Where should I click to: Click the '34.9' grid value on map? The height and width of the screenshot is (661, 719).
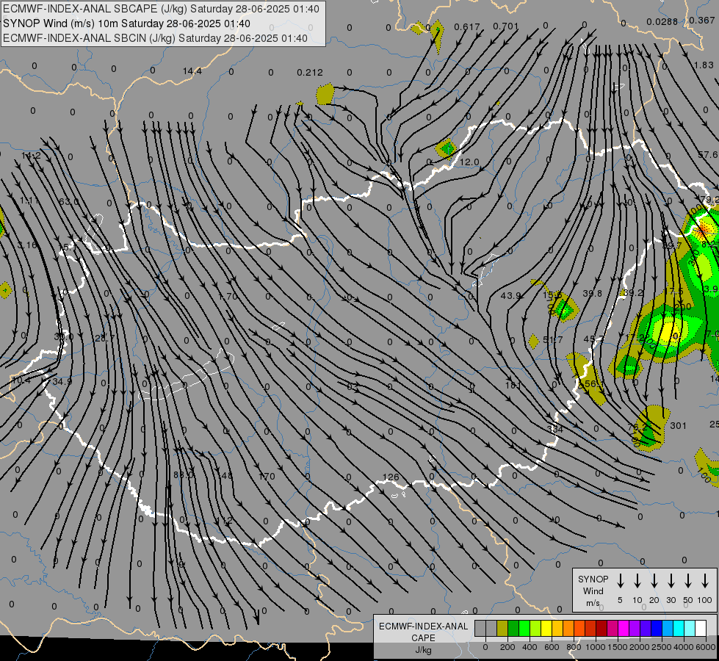tap(62, 381)
